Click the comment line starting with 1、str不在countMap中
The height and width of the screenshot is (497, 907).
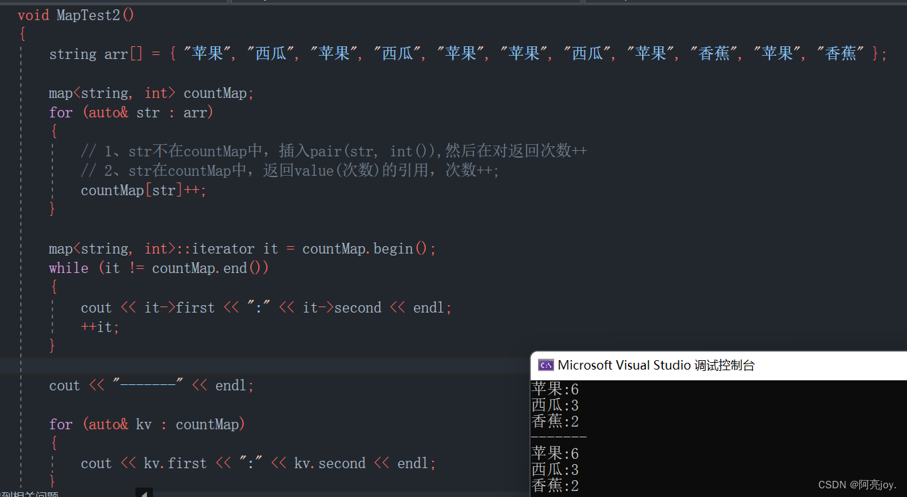tap(334, 152)
